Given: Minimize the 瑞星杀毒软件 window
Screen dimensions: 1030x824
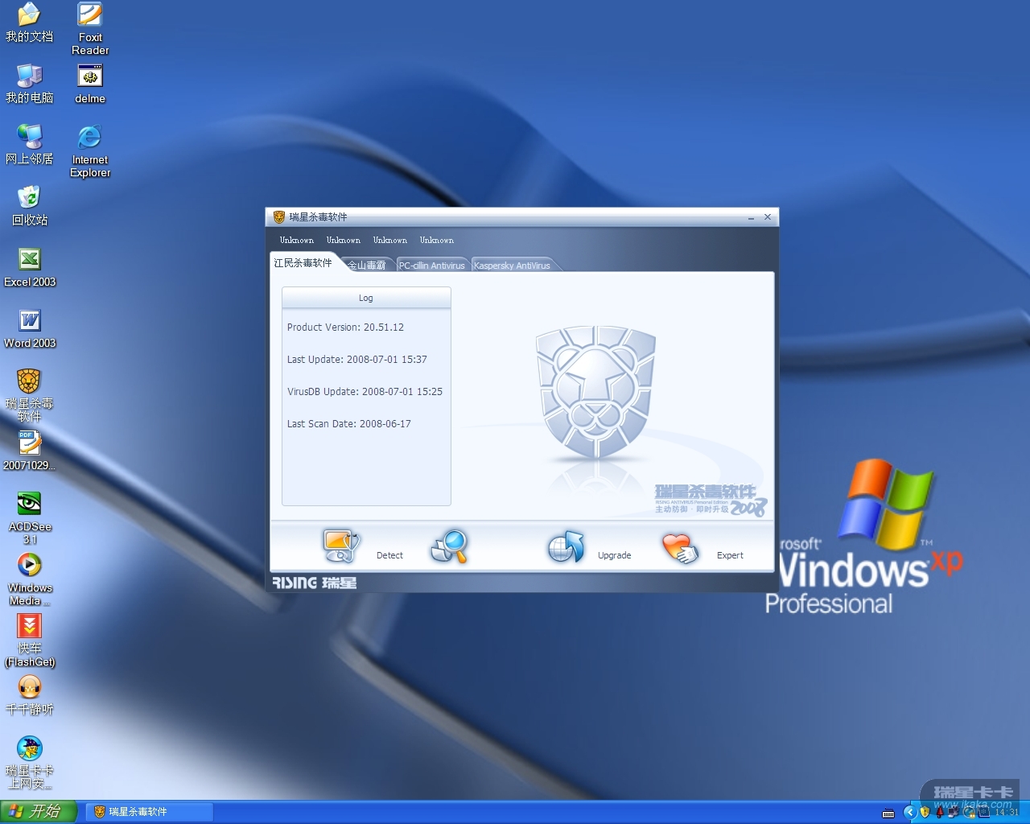Looking at the screenshot, I should click(x=751, y=217).
